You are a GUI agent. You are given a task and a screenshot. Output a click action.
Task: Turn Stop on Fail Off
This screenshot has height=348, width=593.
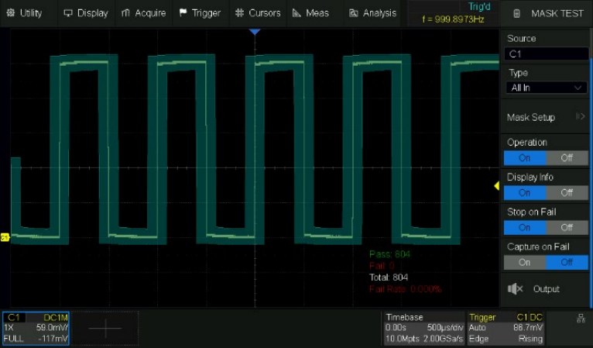coord(567,228)
